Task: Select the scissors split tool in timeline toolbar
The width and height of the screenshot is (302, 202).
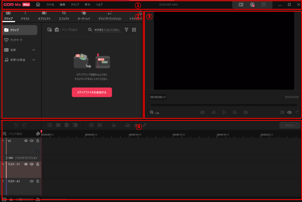Action: [x=114, y=125]
